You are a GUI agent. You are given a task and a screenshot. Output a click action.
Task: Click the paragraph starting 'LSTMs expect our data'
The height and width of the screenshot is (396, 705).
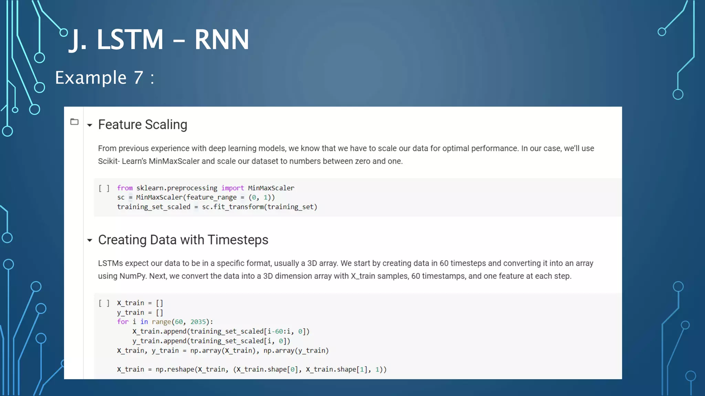click(346, 269)
